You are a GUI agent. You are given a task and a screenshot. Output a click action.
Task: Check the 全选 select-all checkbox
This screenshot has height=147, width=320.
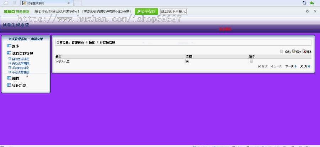(282, 51)
